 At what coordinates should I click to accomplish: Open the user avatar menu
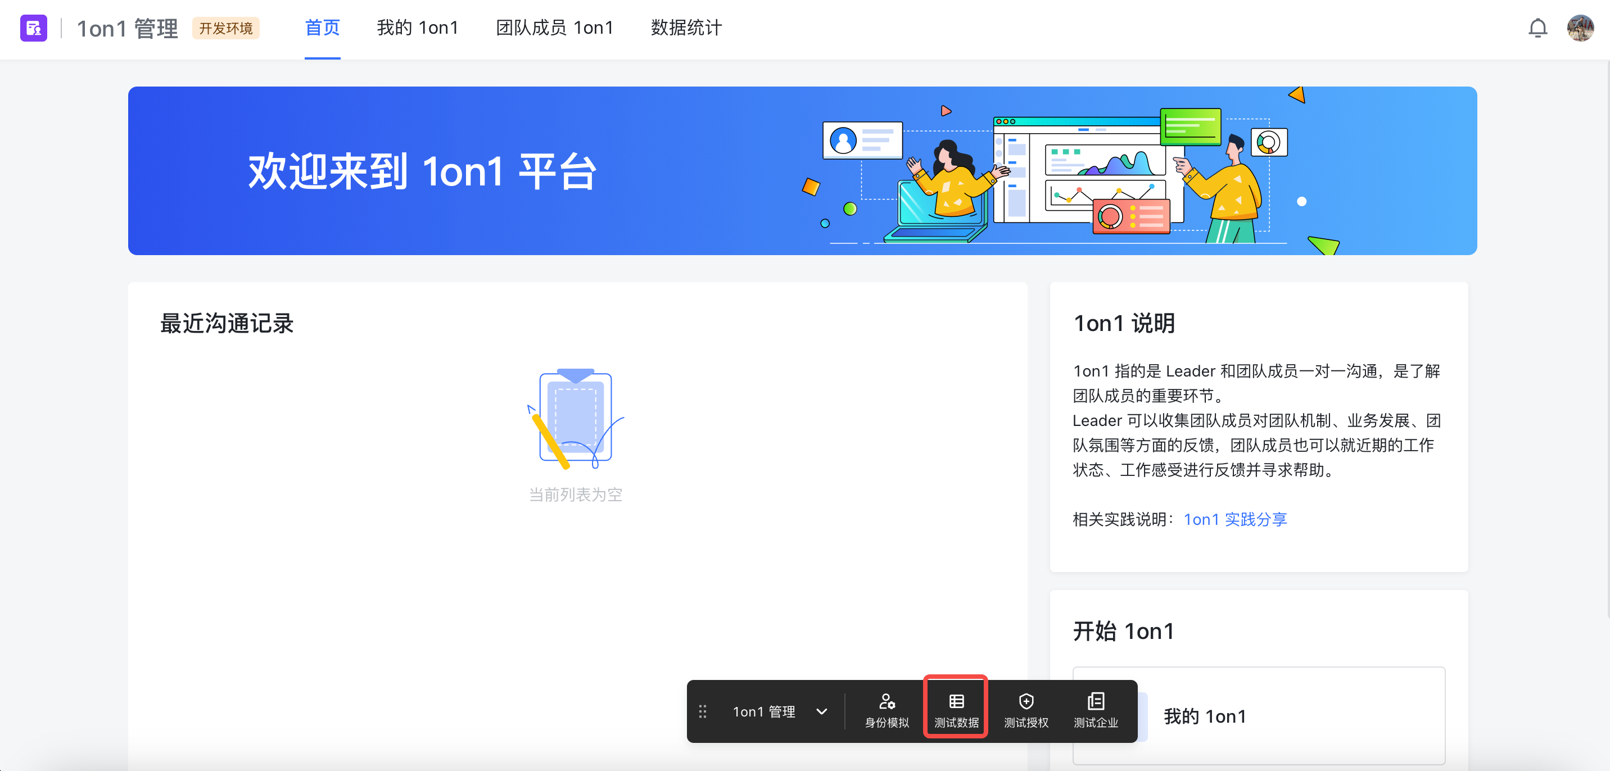point(1580,28)
